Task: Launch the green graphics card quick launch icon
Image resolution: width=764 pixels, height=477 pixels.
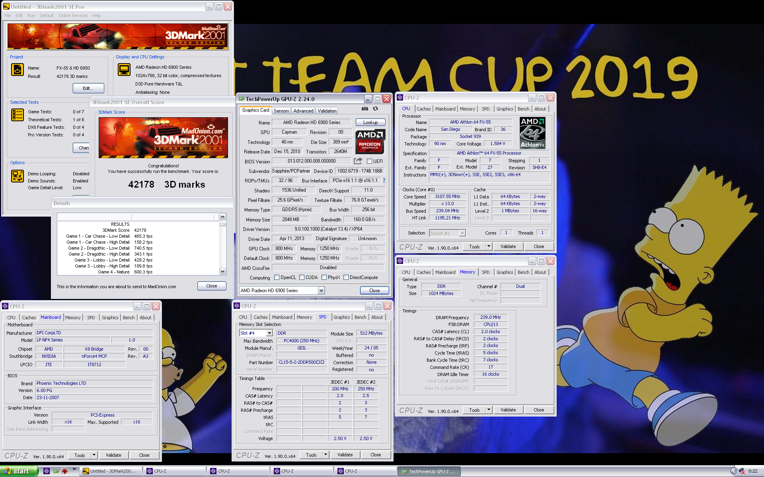Action: (56, 471)
